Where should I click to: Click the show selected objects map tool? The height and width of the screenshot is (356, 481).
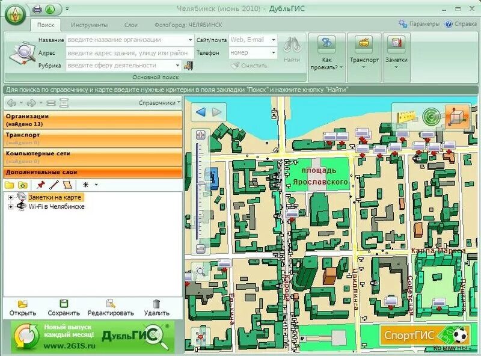click(200, 336)
